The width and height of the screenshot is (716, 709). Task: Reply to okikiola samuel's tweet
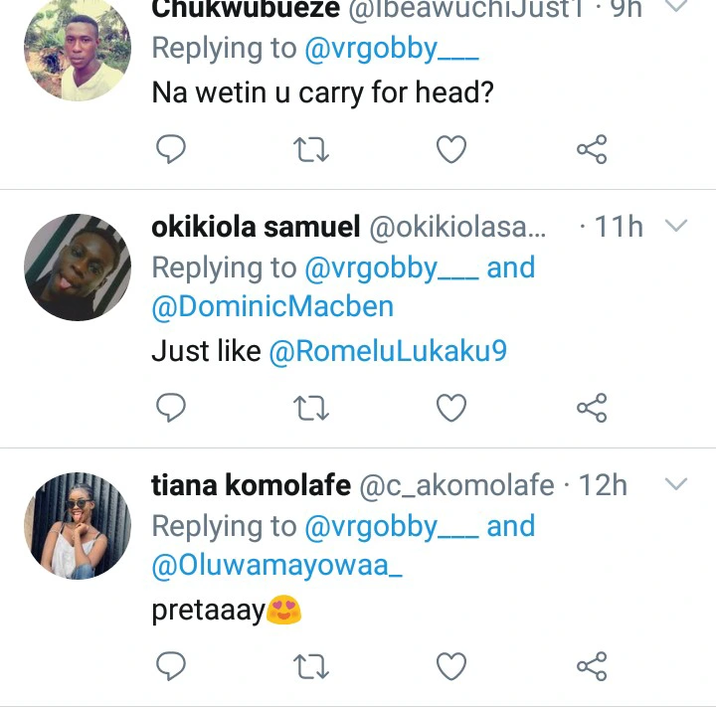pos(171,408)
